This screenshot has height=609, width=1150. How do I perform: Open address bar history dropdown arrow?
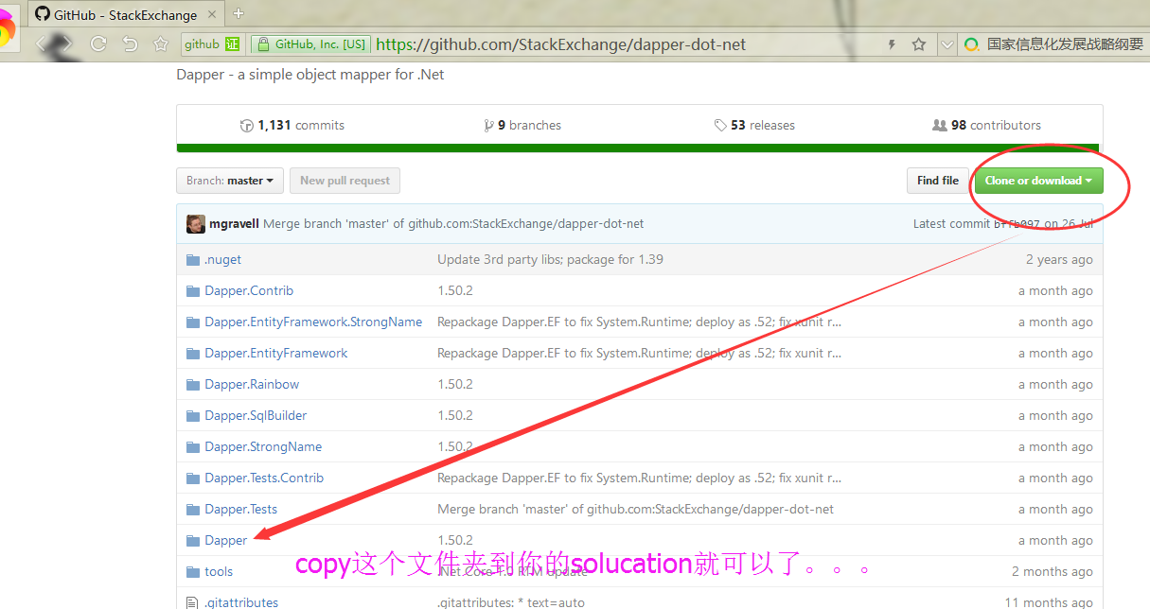tap(947, 44)
